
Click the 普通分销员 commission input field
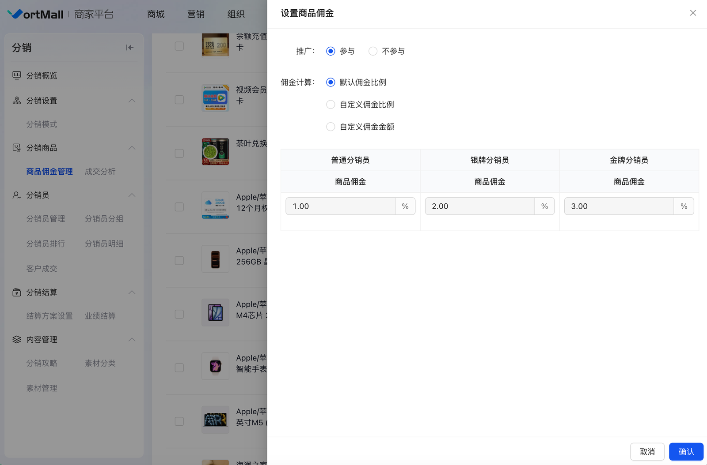[340, 206]
